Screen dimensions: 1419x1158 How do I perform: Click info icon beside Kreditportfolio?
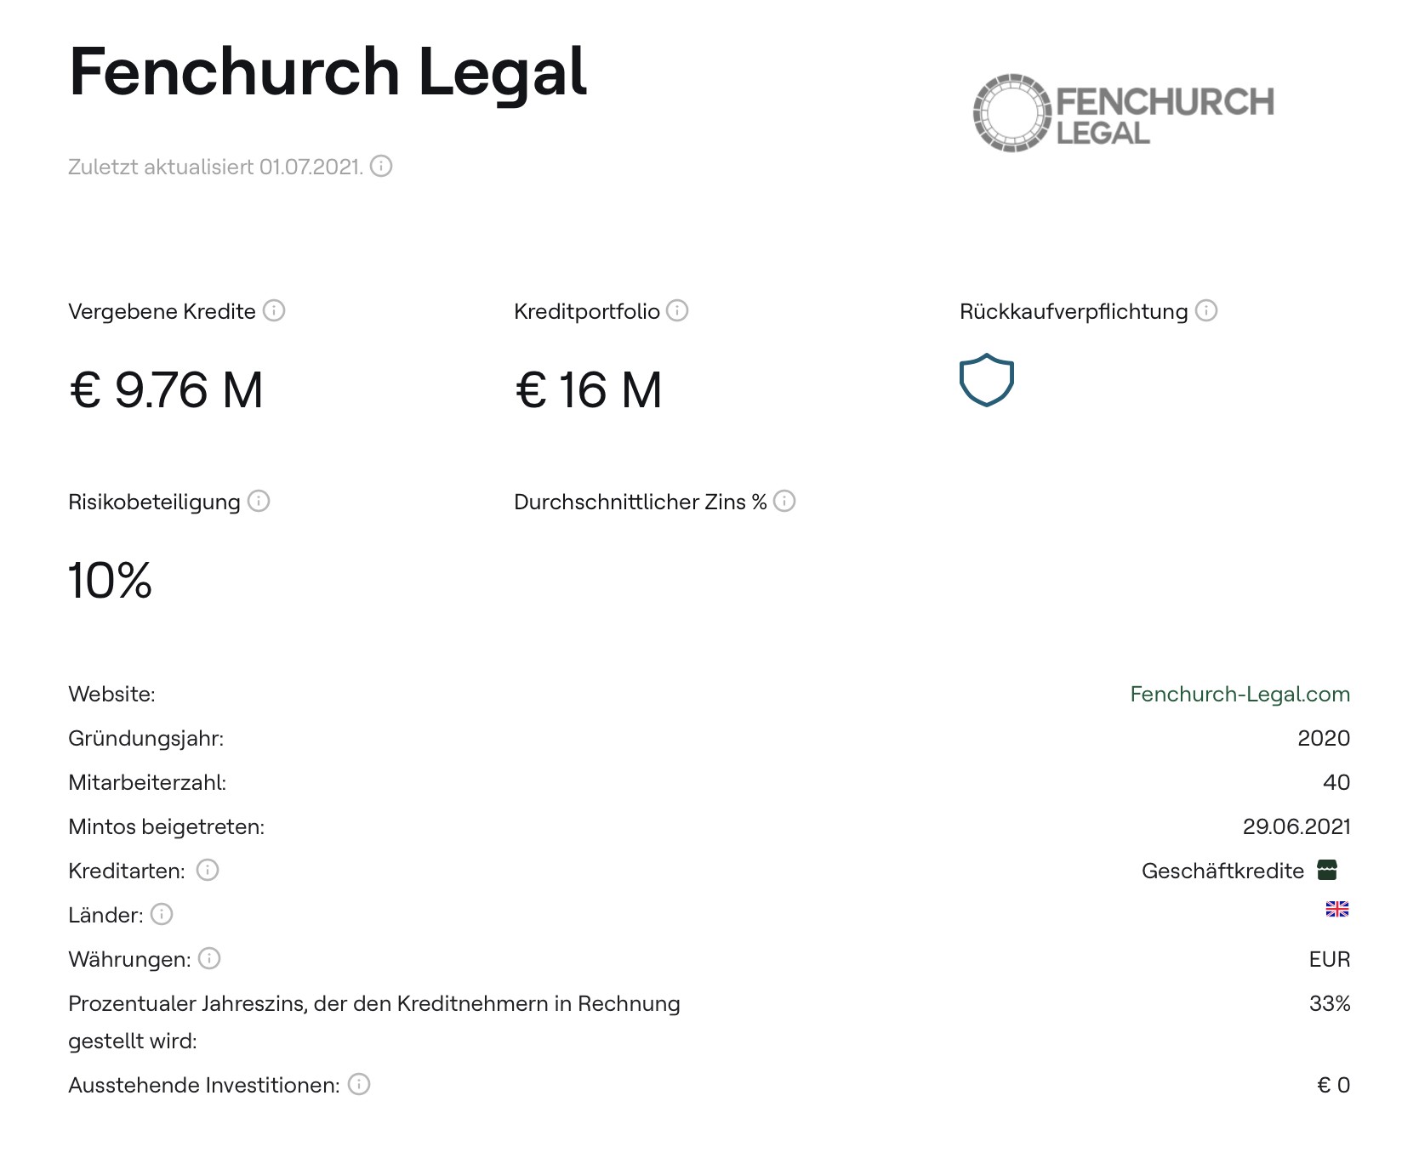coord(677,310)
